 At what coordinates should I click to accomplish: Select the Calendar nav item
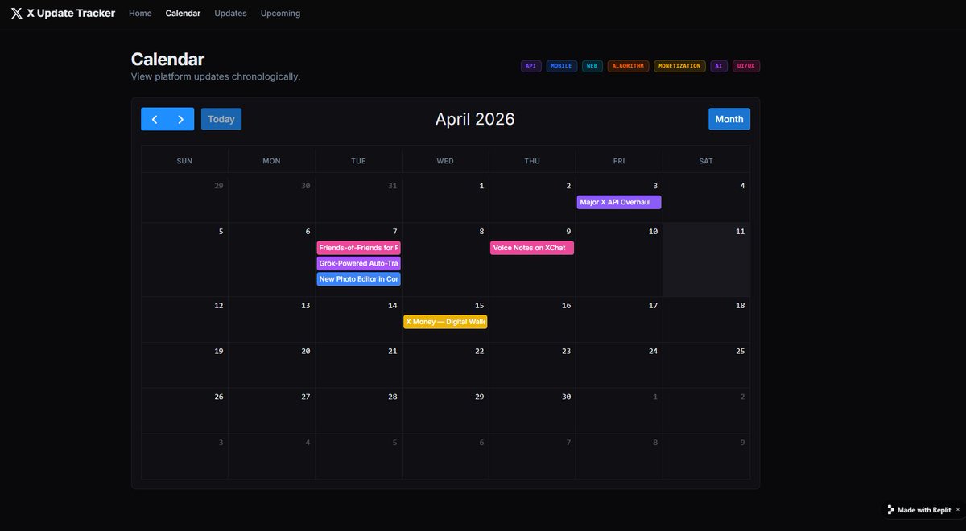coord(183,13)
